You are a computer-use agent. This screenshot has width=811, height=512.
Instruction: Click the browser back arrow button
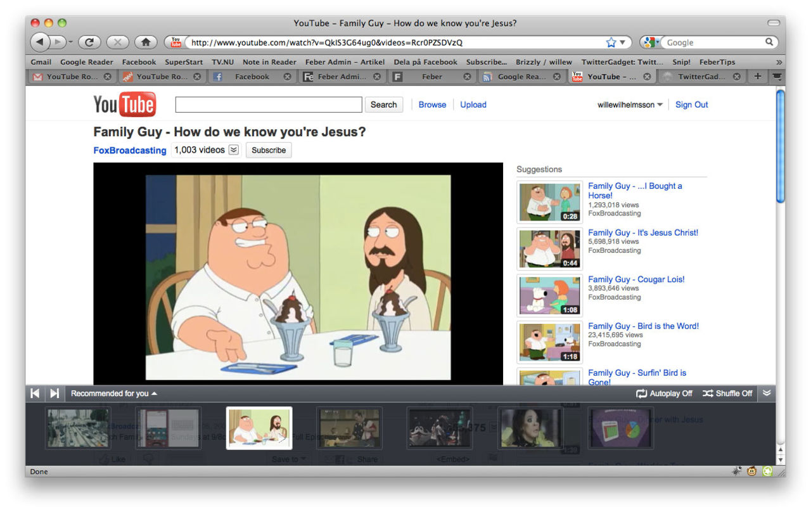point(40,42)
